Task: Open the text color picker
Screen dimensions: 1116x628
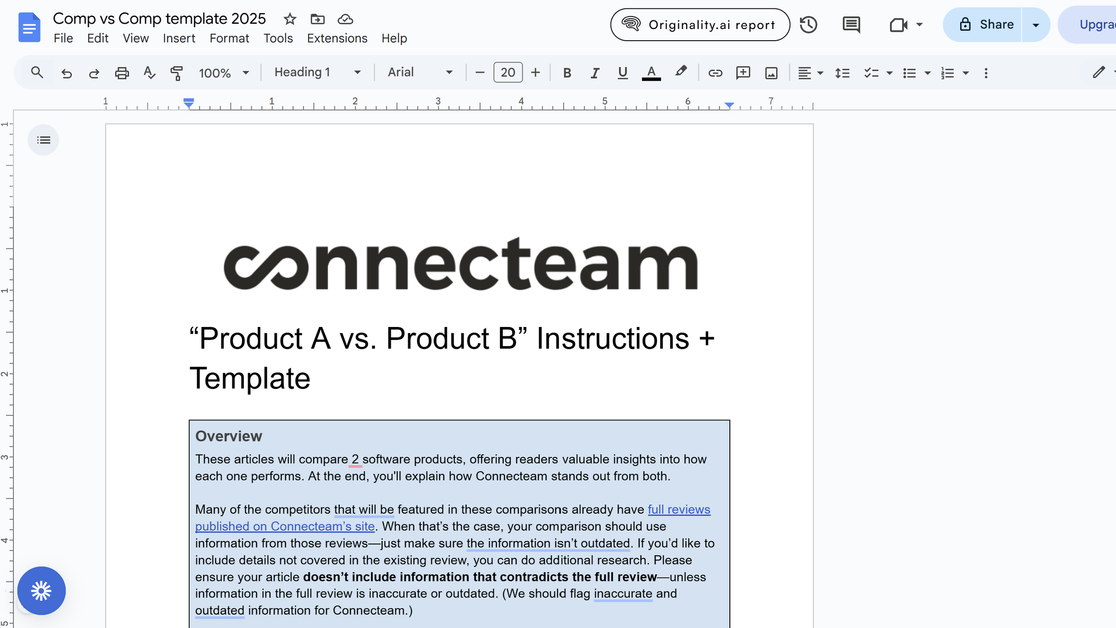Action: pos(651,73)
